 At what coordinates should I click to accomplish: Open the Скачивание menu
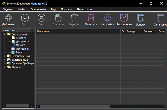coord(38,9)
